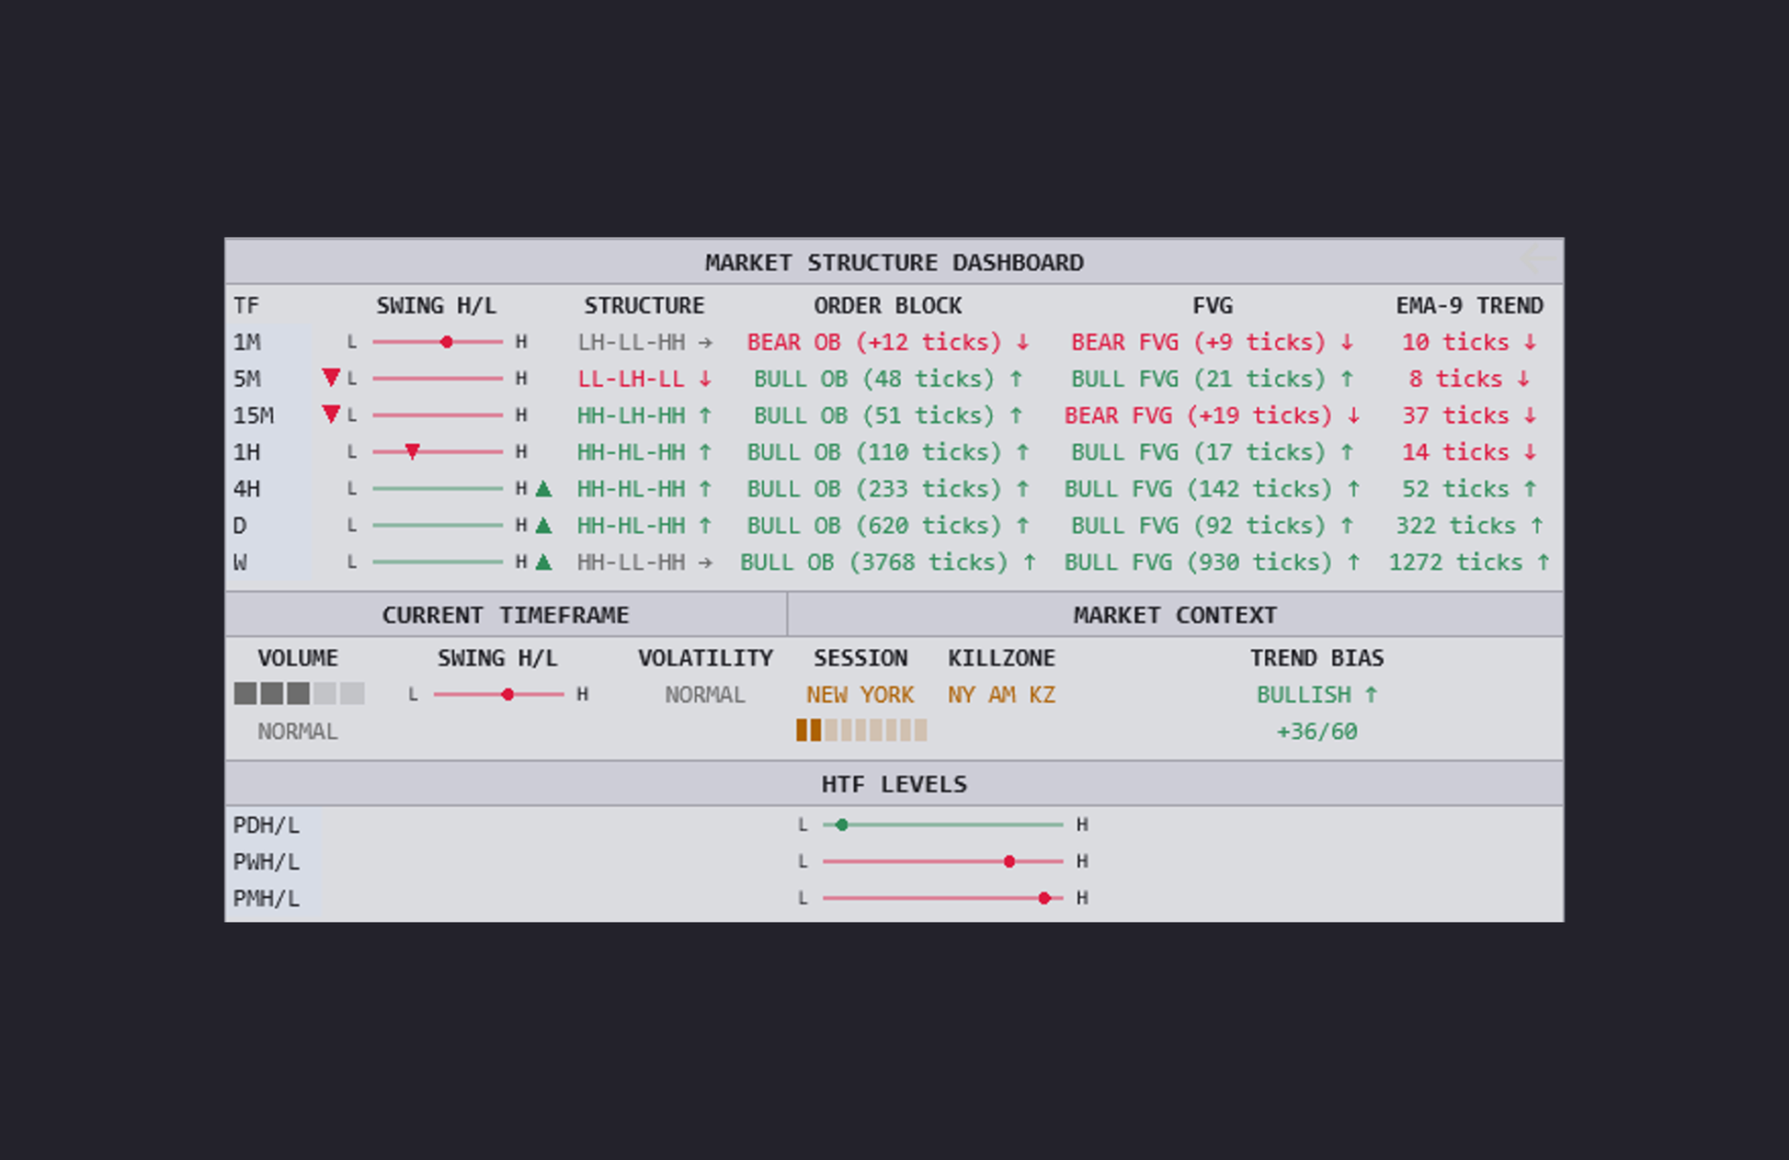Screen dimensions: 1789x1160
Task: Select the 1H timeframe row label
Action: click(247, 452)
